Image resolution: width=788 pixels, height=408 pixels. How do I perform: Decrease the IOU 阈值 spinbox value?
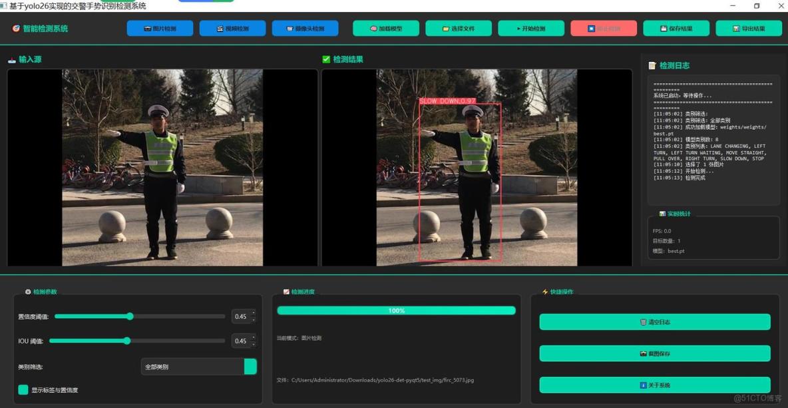253,344
